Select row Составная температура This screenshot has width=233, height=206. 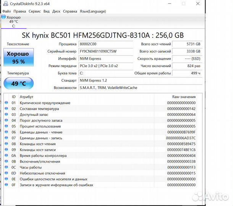[x=100, y=109]
